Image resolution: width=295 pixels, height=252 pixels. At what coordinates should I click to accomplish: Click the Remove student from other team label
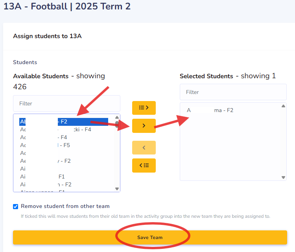(x=65, y=206)
